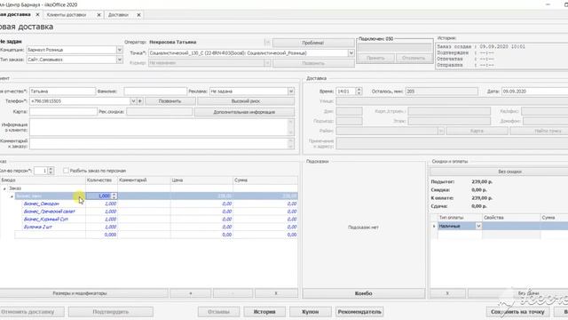Switch to the Клиенты доставки tab
This screenshot has width=568, height=320.
click(x=67, y=15)
